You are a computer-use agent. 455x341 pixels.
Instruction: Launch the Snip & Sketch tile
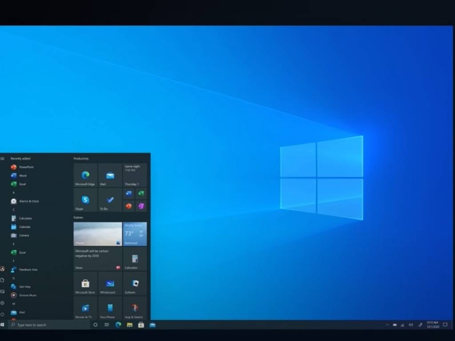coord(135,308)
